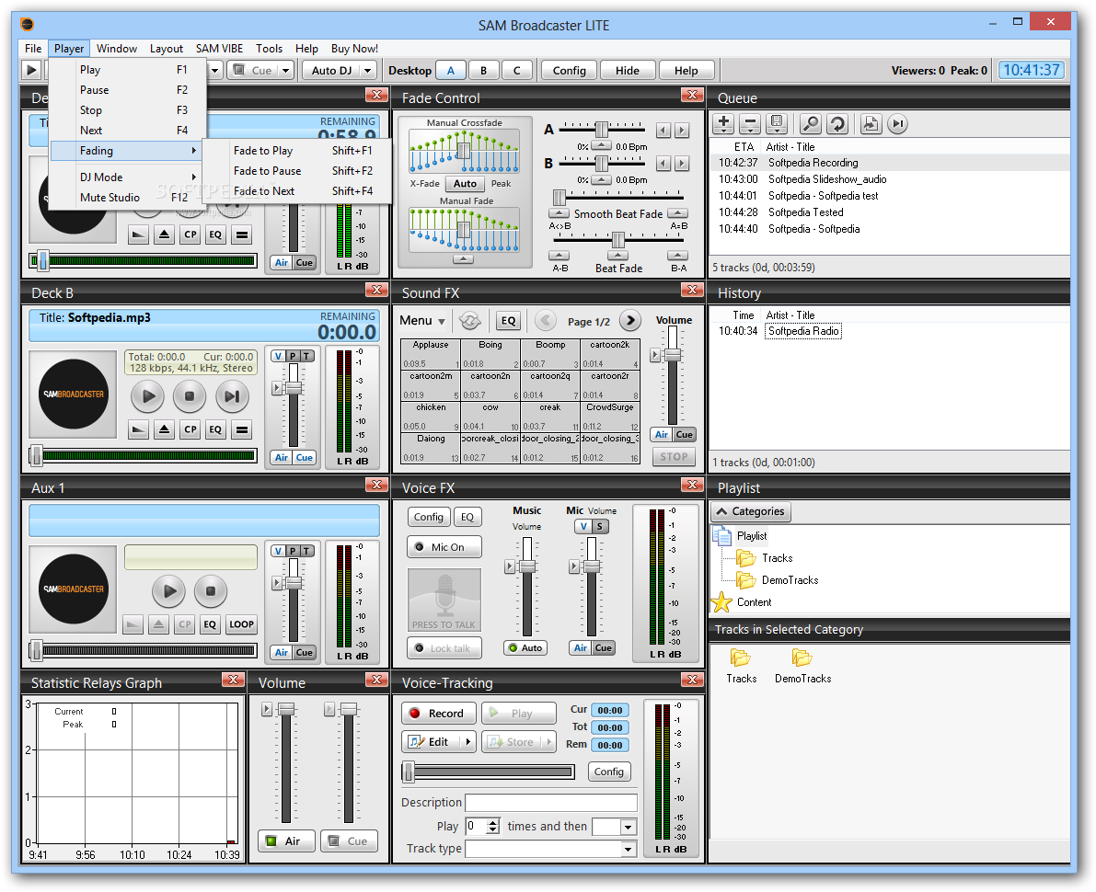Toggle Air on Deck B
Screen dimensions: 1096x892
point(282,458)
